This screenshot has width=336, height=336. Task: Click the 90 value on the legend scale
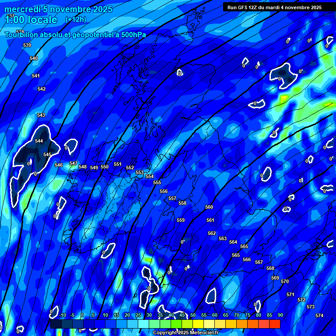pos(280,315)
